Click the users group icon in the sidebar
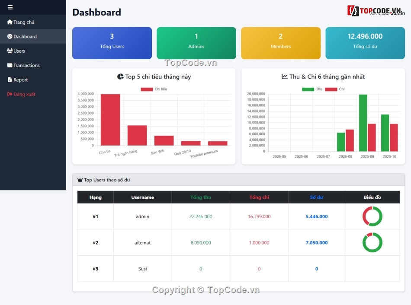 point(10,51)
